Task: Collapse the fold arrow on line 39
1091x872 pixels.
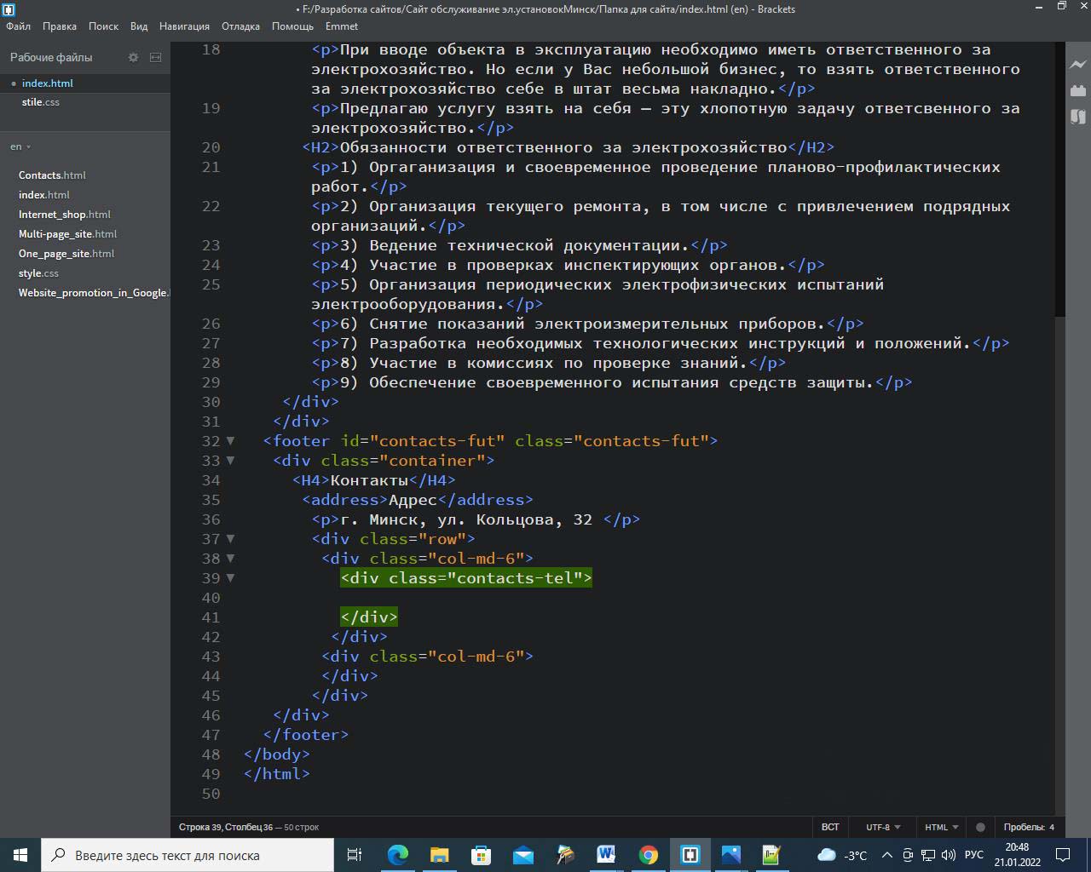Action: 230,578
